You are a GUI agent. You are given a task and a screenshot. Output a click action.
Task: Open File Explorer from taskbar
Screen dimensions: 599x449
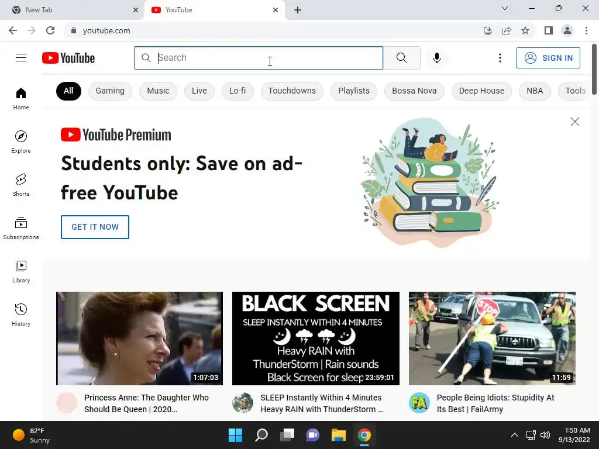(339, 435)
